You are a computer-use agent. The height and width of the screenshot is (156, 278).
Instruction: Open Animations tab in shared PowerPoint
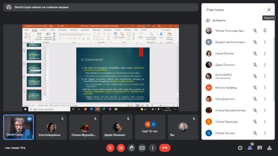tap(85, 30)
